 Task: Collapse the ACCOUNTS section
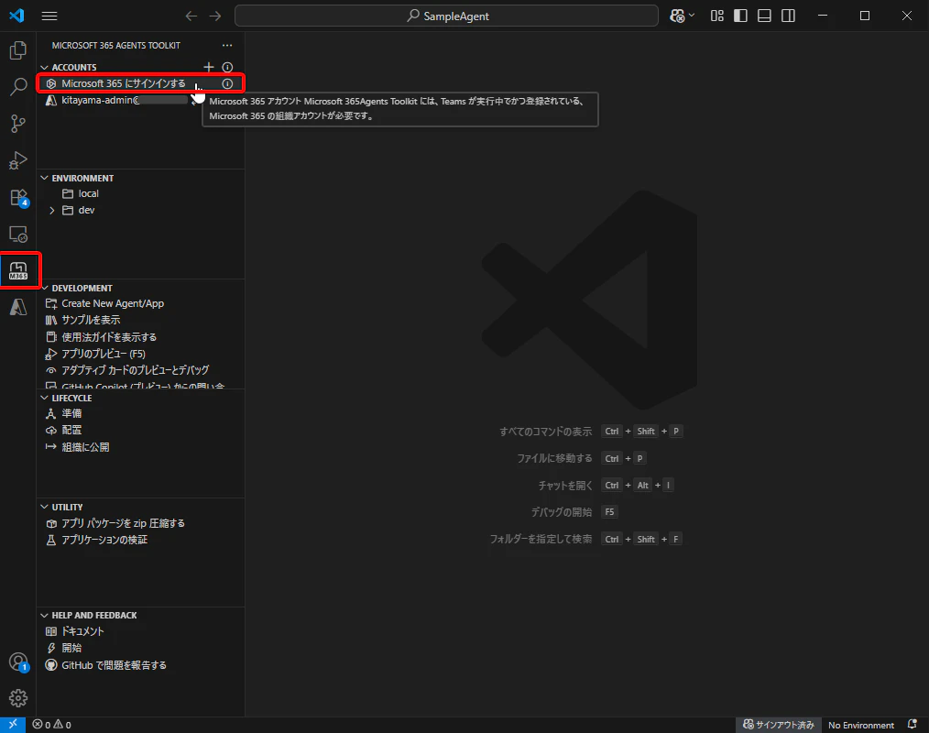(x=45, y=68)
